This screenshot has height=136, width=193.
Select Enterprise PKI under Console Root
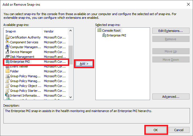pyautogui.click(x=116, y=35)
